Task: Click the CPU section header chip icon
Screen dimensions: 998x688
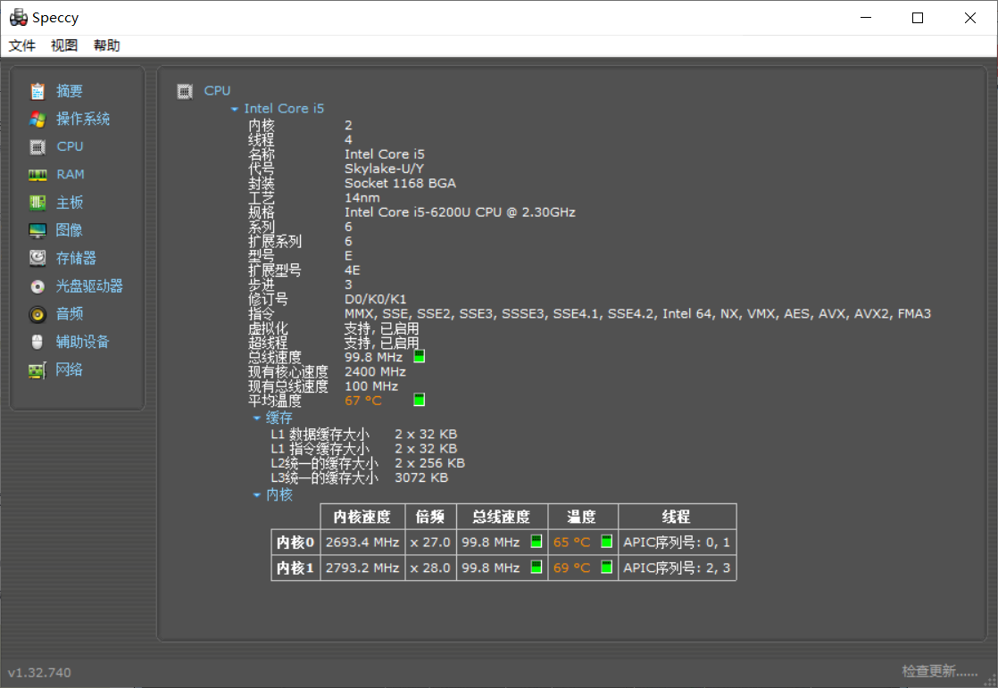Action: tap(185, 92)
